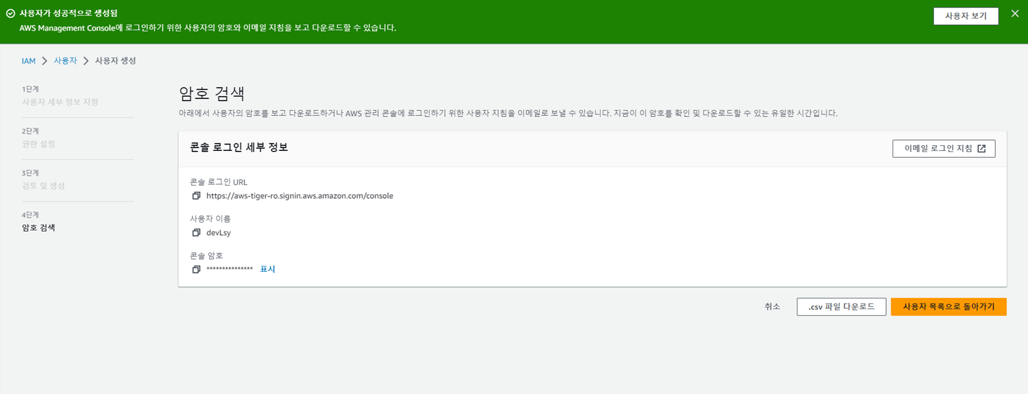The image size is (1028, 394).
Task: Click the user name value devLsy
Action: tap(219, 233)
